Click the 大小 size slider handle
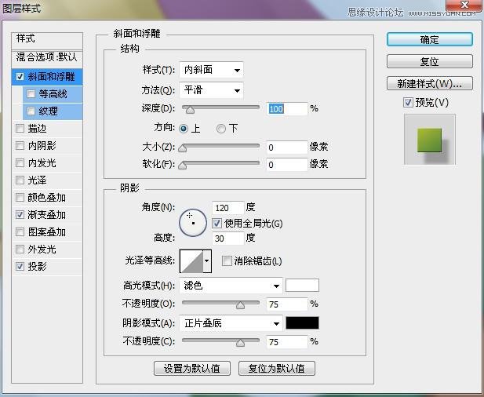The height and width of the screenshot is (397, 484). pyautogui.click(x=183, y=148)
